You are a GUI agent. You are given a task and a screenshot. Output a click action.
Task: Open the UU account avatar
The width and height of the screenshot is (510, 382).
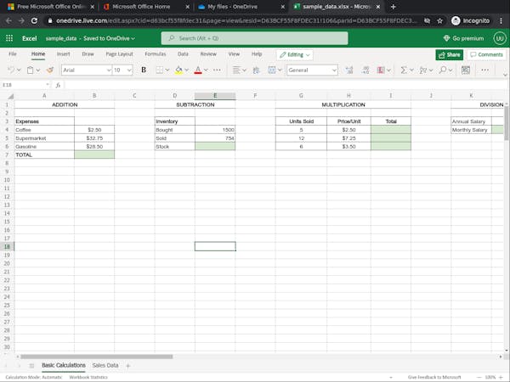[x=500, y=38]
